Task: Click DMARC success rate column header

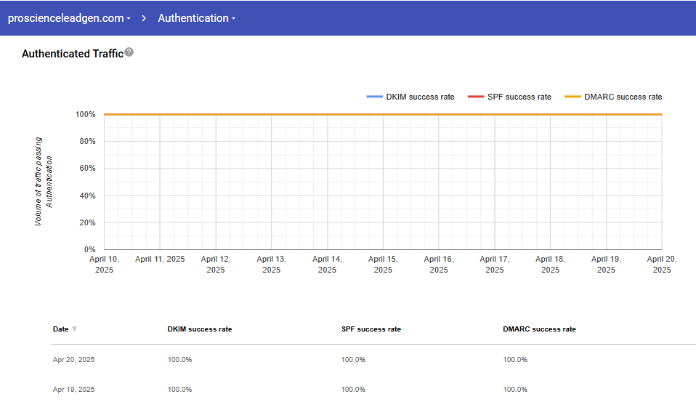Action: tap(539, 329)
